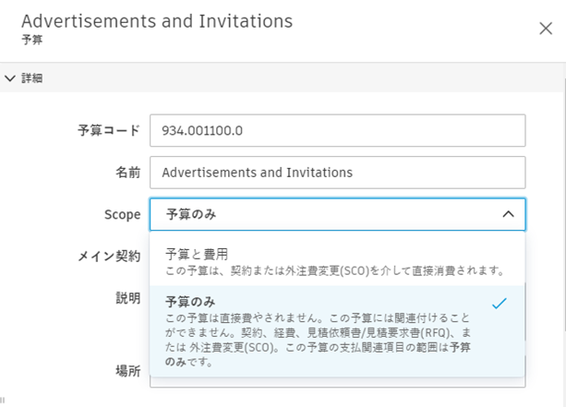Click the 予算コード field label
The width and height of the screenshot is (566, 407).
pos(108,130)
